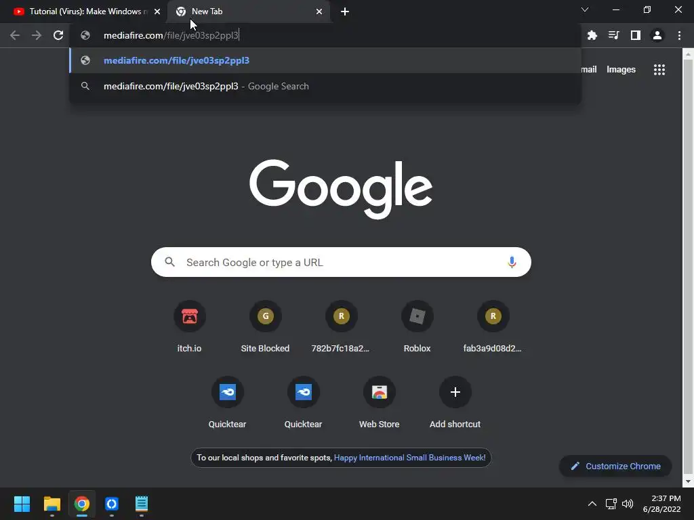
Task: Open the Notepad taskbar icon
Action: [x=142, y=504]
